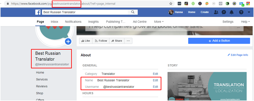Click the yin-yang style extension icon
This screenshot has height=101, width=254.
pyautogui.click(x=228, y=4)
